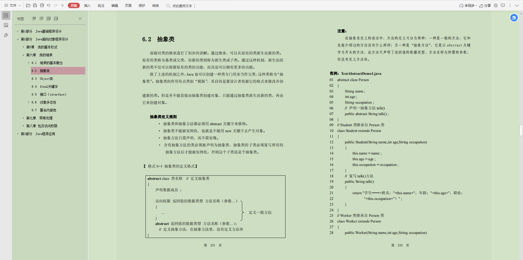Open the 第1部分 Java基础程序设计 bookmark
The width and height of the screenshot is (523, 260).
click(41, 31)
